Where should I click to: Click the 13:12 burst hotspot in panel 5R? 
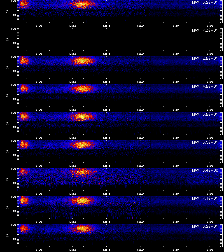coord(82,116)
